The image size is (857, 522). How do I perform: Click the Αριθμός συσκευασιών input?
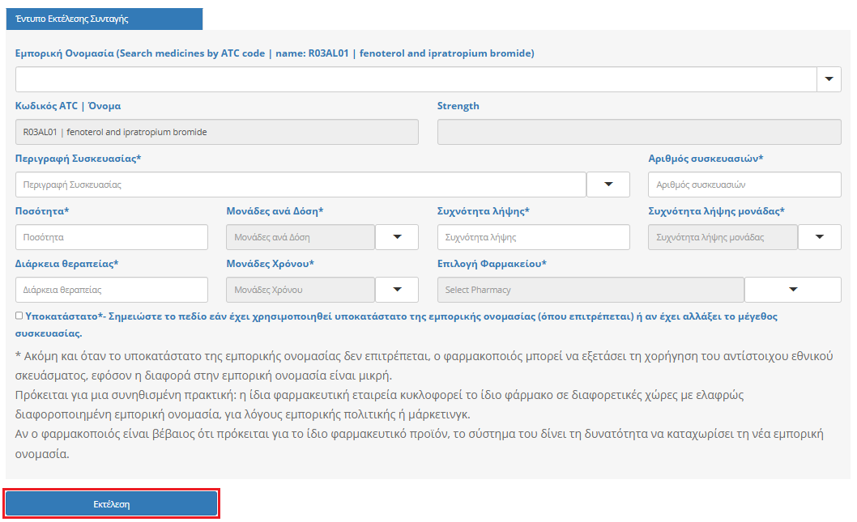[x=744, y=185]
